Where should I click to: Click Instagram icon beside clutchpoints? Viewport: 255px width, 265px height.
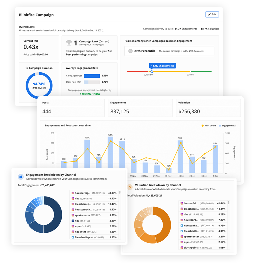tap(182, 247)
